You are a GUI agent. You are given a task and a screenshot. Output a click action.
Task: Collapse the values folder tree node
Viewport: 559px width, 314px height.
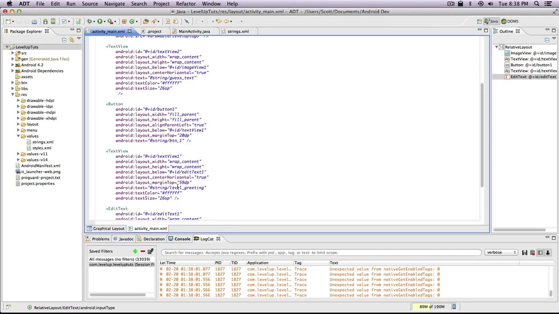(x=18, y=136)
